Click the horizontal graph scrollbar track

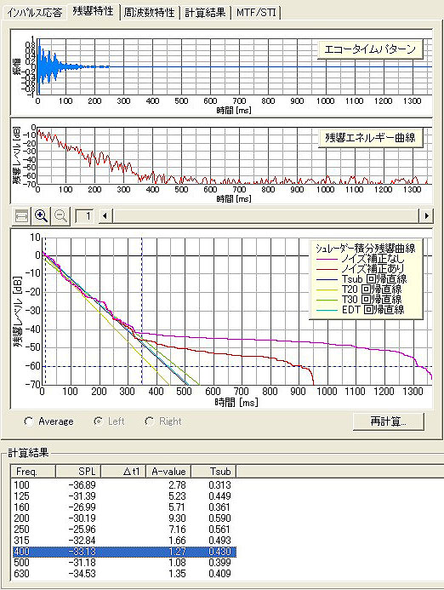click(x=265, y=216)
